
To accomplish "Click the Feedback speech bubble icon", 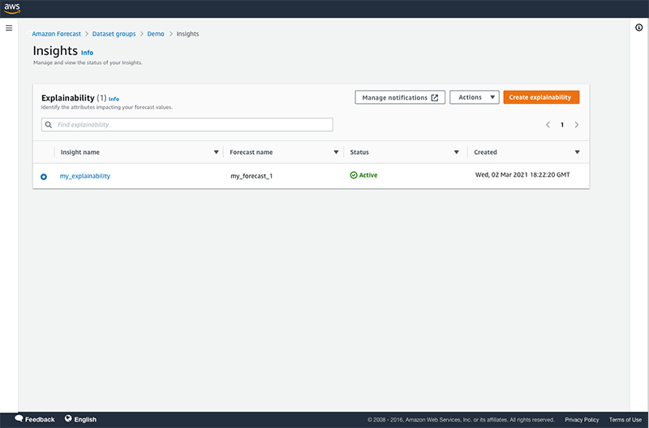I will click(x=19, y=418).
